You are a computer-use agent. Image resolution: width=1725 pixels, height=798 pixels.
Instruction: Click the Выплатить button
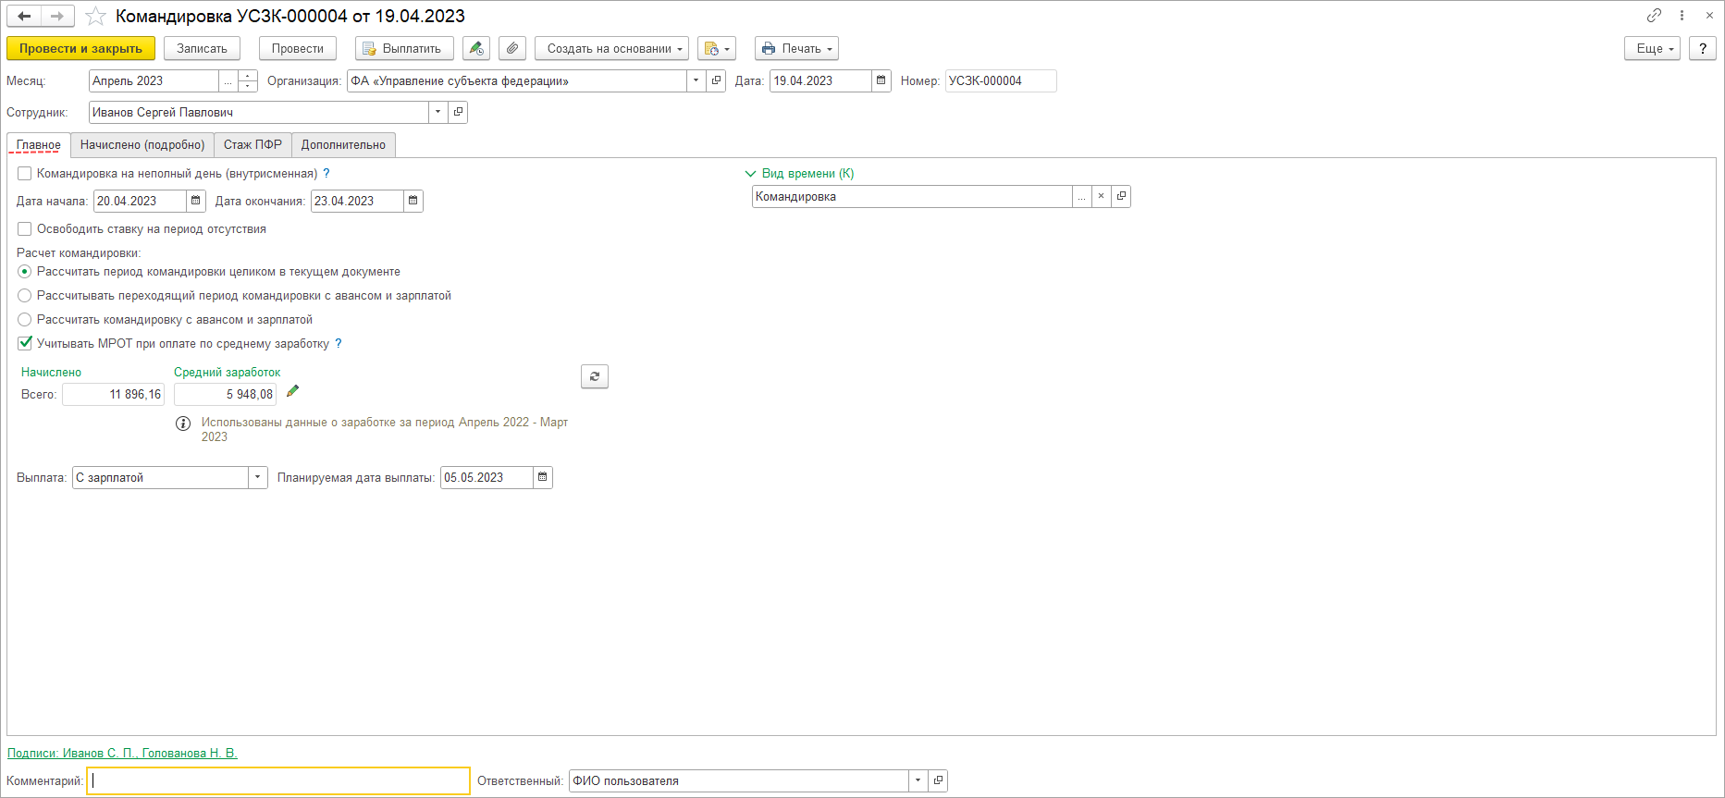click(404, 48)
